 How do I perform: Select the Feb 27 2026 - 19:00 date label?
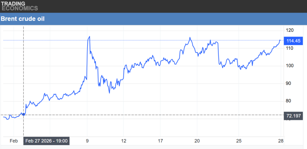coord(46,141)
